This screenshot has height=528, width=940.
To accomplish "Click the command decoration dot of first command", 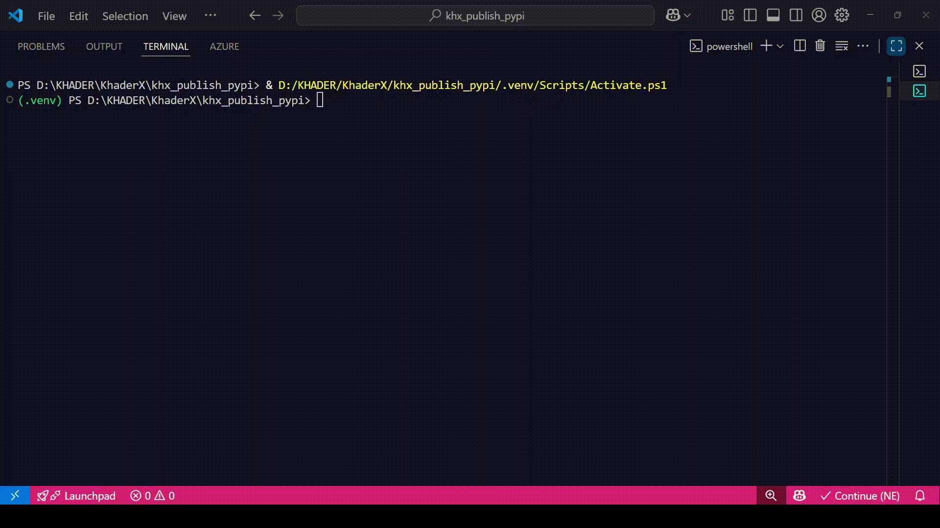I will (x=10, y=85).
